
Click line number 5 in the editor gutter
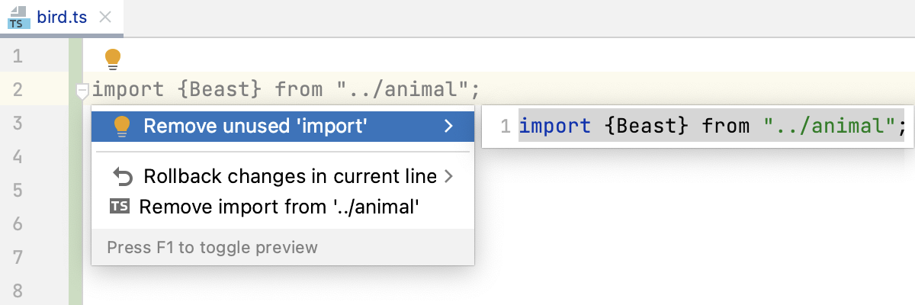(18, 191)
